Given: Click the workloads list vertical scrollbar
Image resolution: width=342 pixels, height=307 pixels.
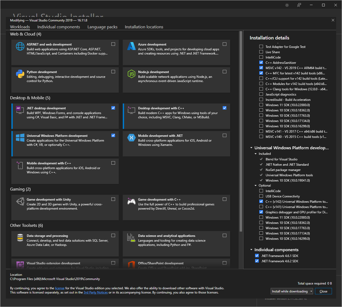Looking at the screenshot, I should pyautogui.click(x=241, y=131).
